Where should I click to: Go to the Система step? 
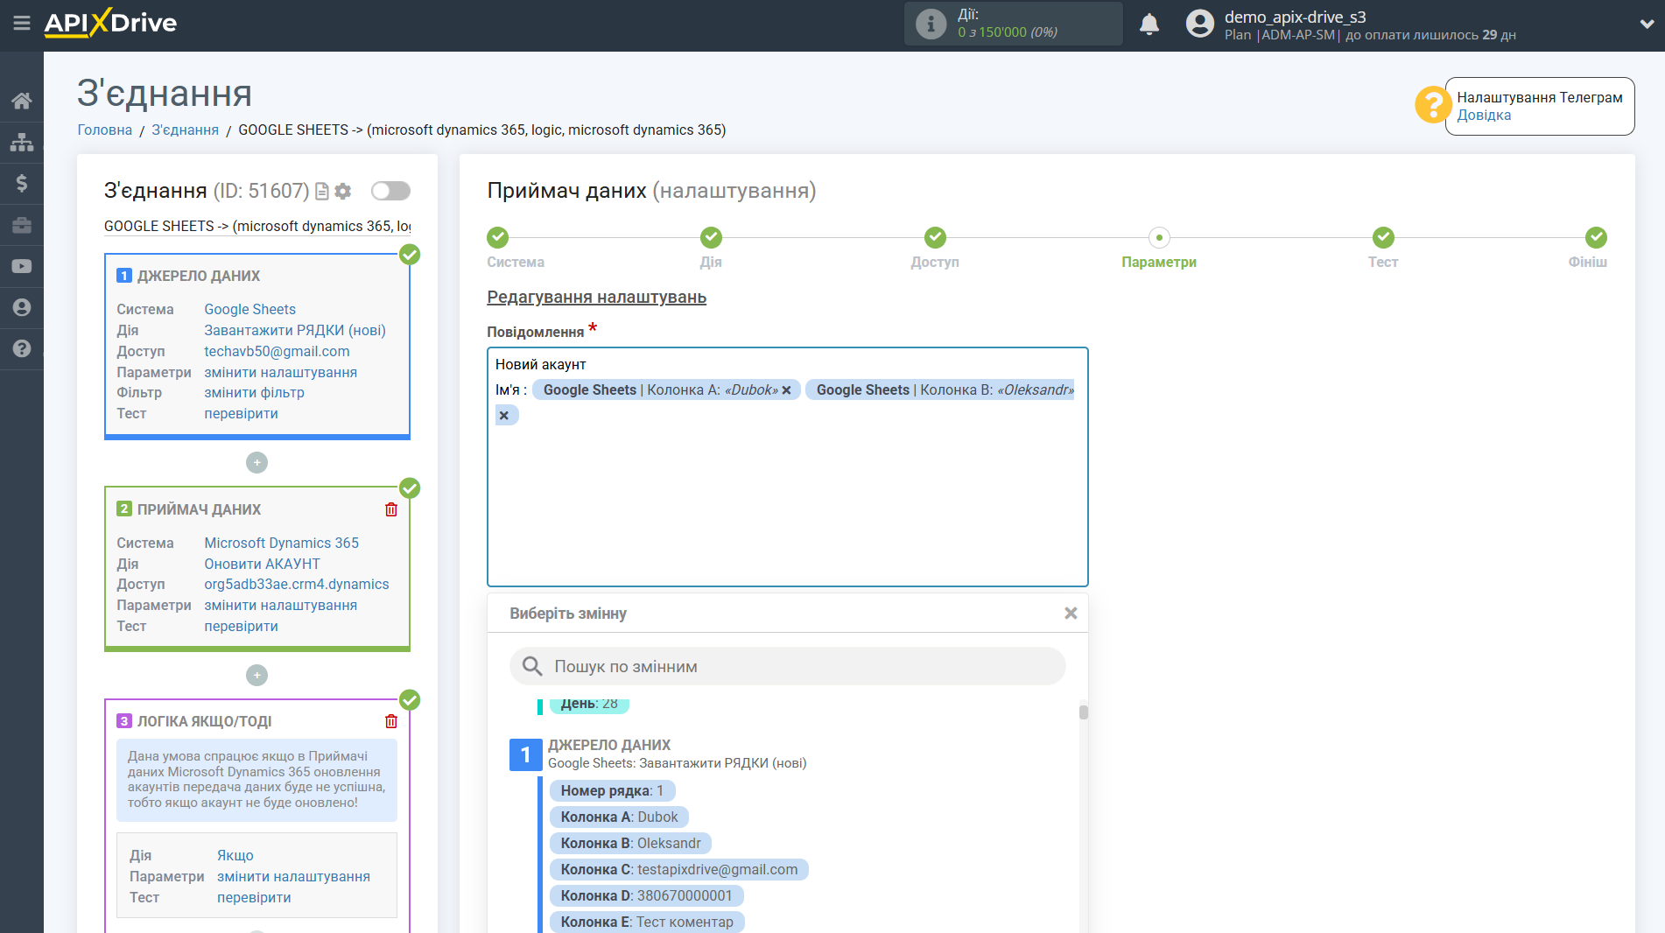[497, 237]
